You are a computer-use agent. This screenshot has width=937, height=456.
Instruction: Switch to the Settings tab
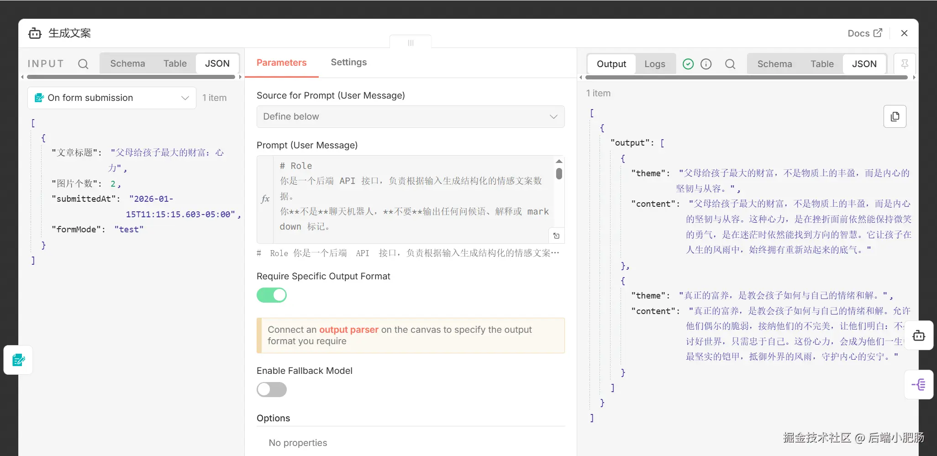click(348, 63)
